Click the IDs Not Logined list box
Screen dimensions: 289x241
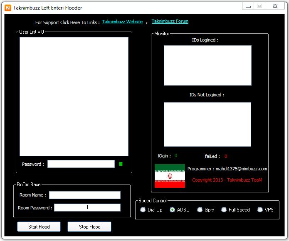[207, 125]
